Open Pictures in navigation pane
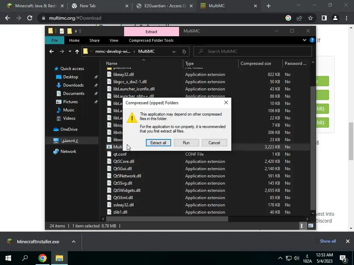The image size is (354, 265). pyautogui.click(x=71, y=102)
